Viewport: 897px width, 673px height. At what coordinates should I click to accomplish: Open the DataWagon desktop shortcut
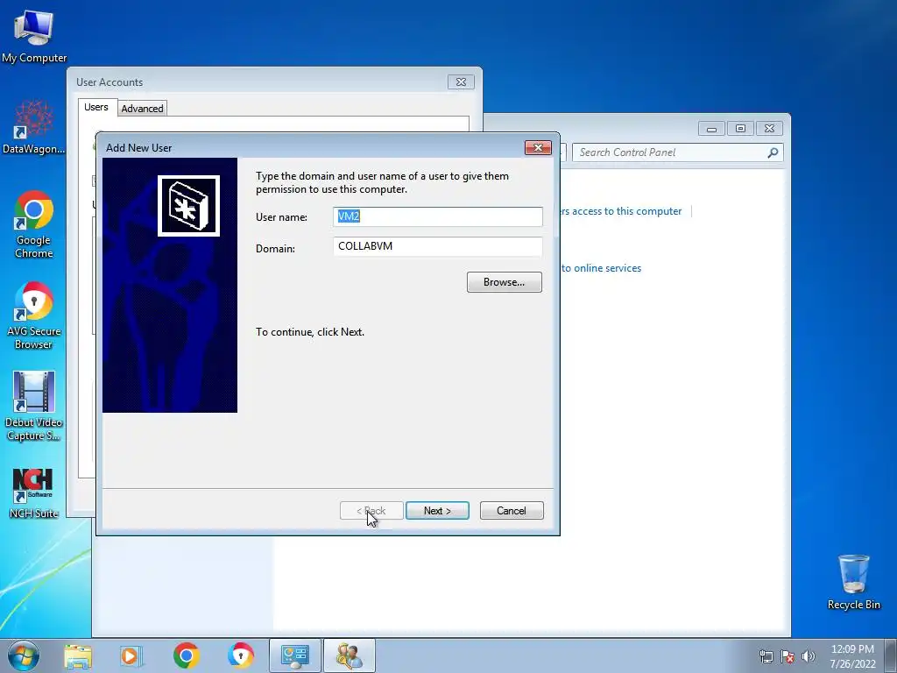(x=34, y=127)
